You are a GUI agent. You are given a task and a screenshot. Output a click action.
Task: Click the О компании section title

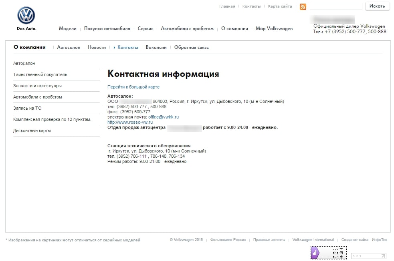tap(30, 47)
